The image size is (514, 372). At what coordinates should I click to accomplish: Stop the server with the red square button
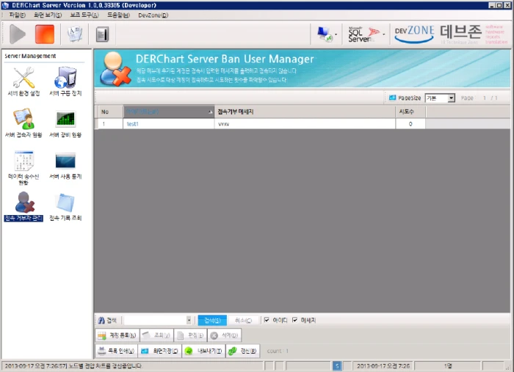[45, 34]
